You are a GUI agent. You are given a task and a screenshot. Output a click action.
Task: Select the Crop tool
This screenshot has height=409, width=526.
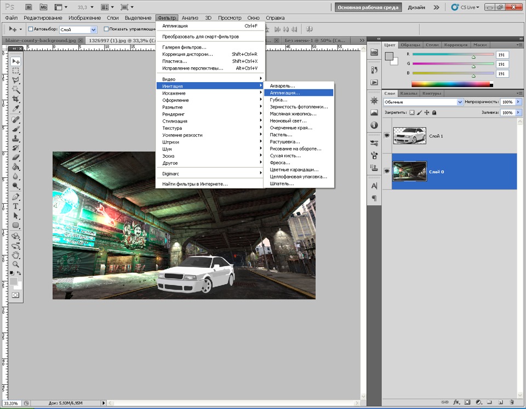pos(15,99)
